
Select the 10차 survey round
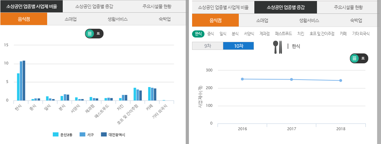click(x=238, y=46)
